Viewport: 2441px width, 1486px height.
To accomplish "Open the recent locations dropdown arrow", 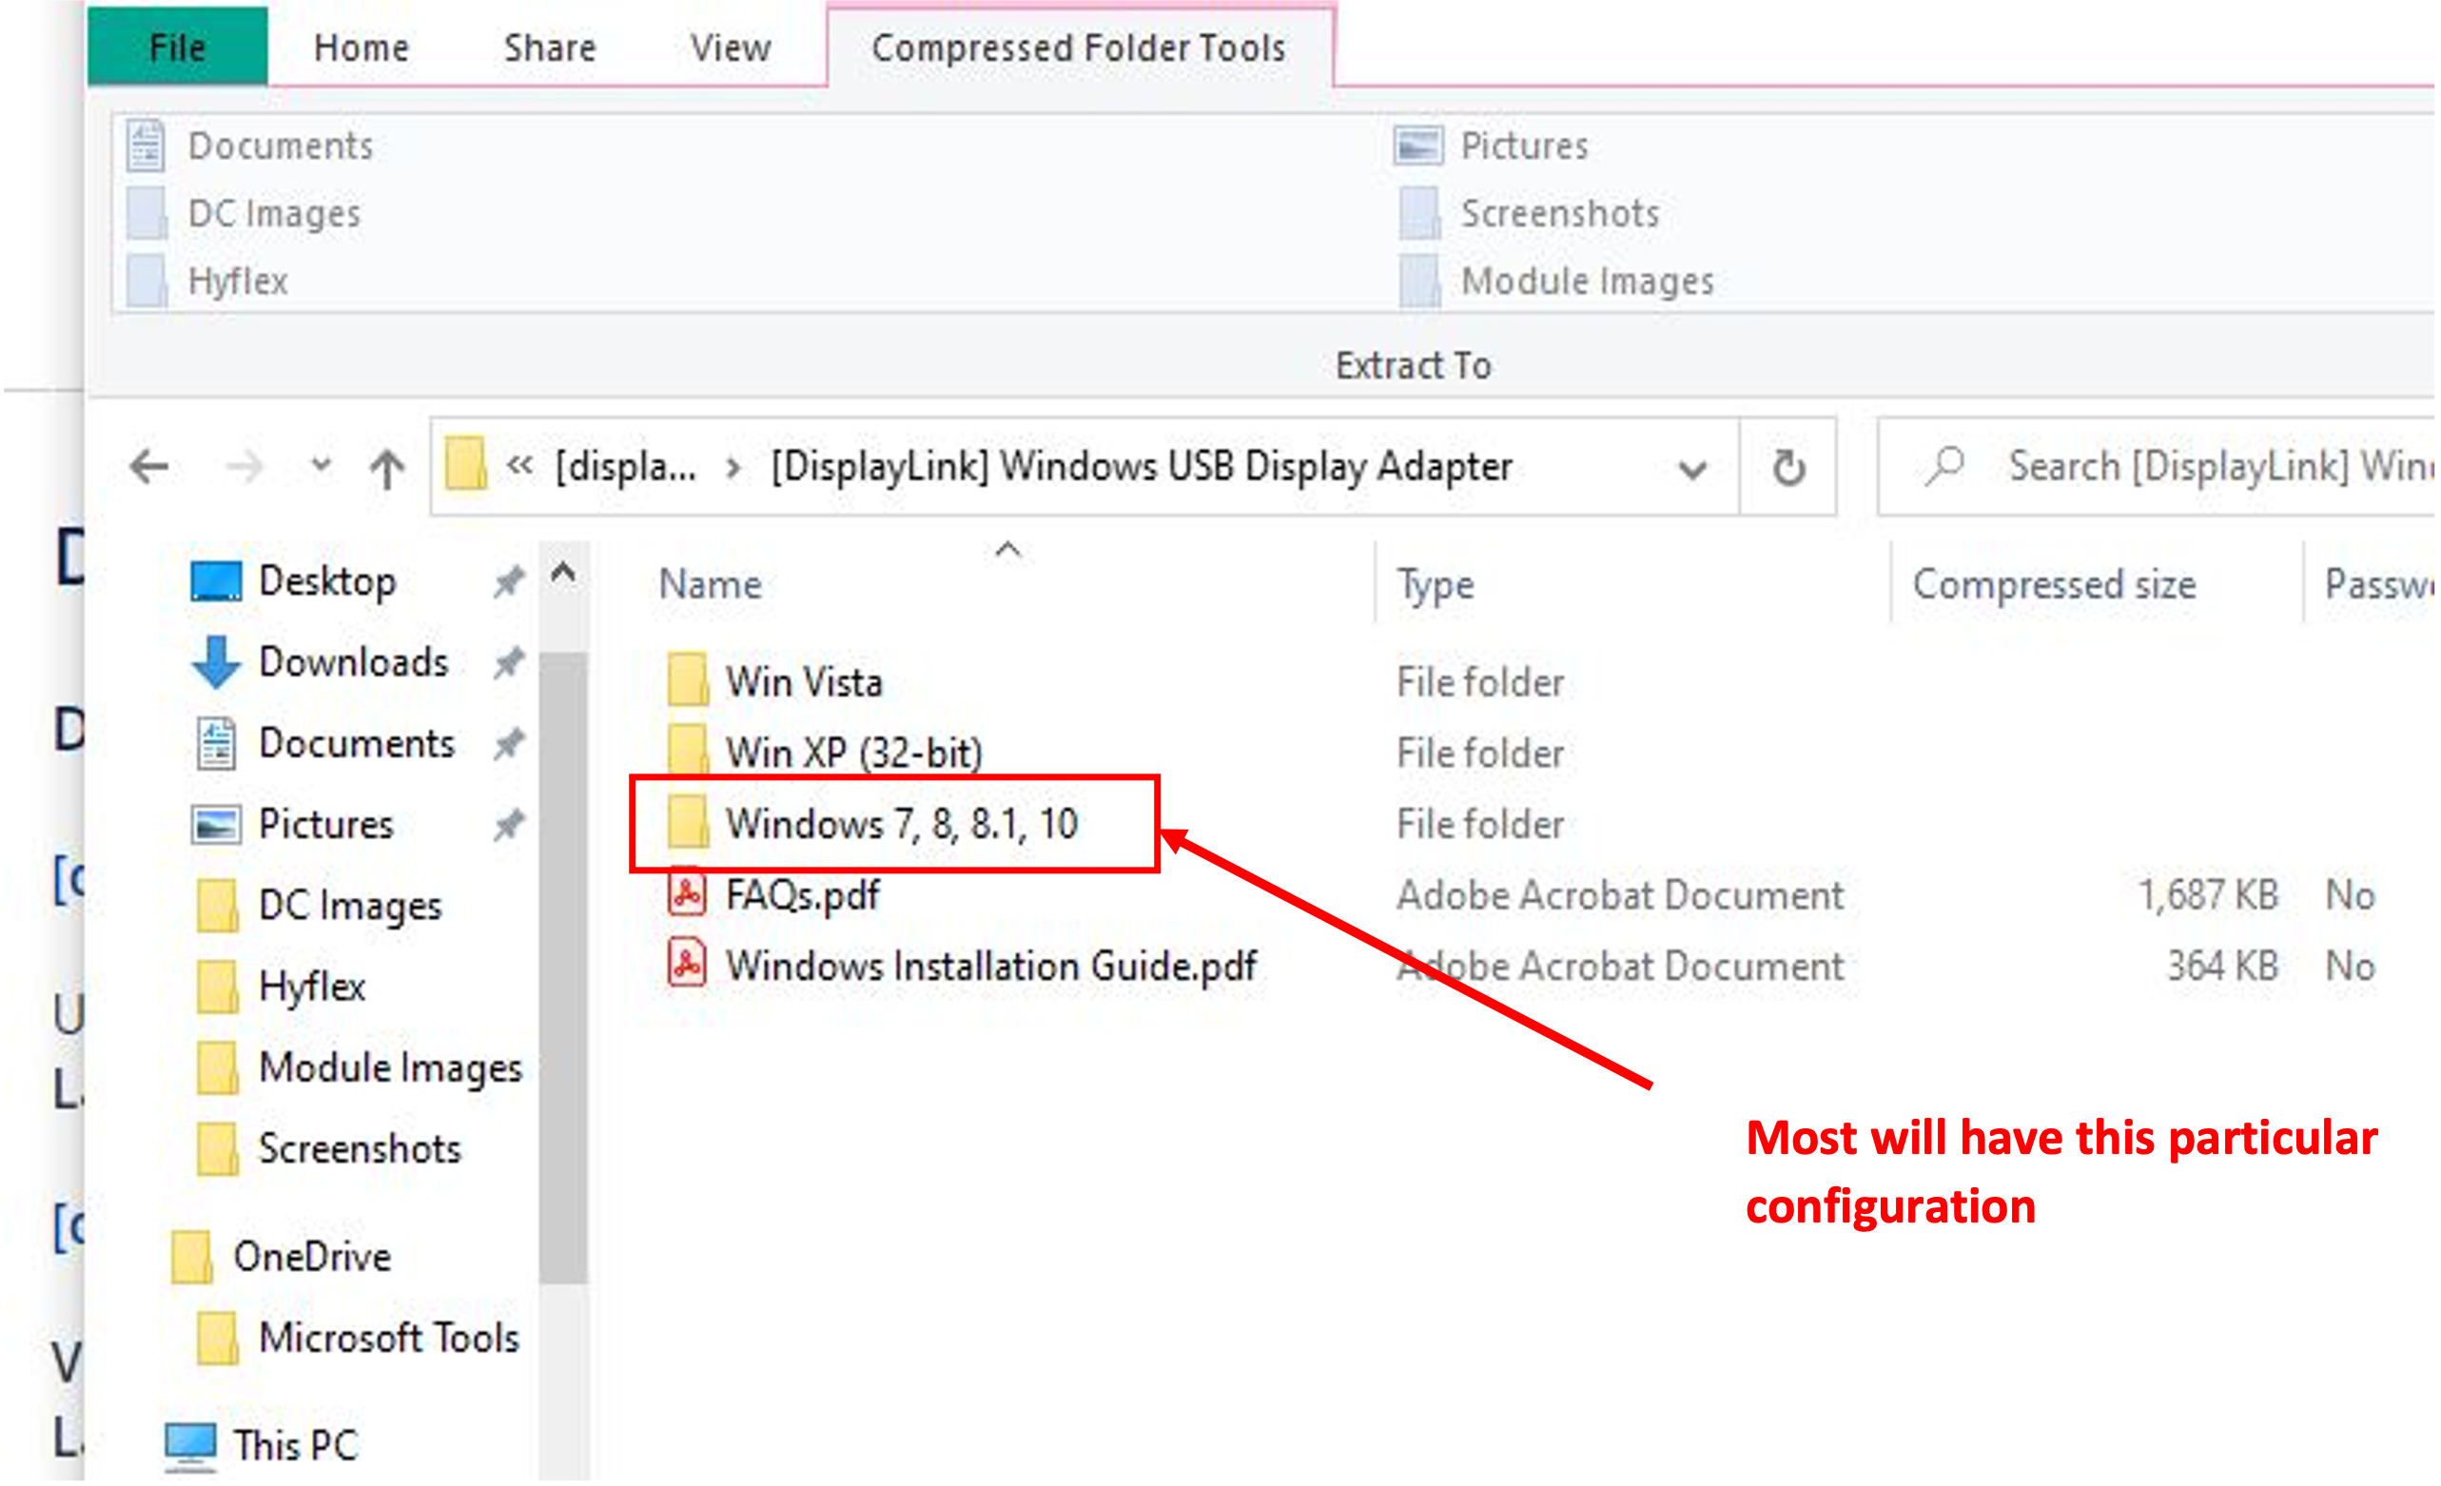I will click(320, 464).
